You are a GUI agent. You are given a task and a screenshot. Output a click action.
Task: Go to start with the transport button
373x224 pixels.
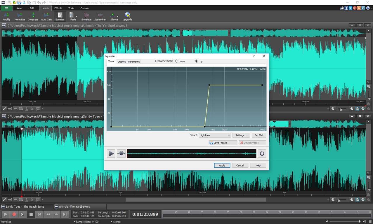tap(39, 214)
